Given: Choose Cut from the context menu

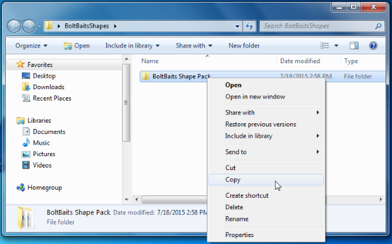Looking at the screenshot, I should tap(266, 168).
